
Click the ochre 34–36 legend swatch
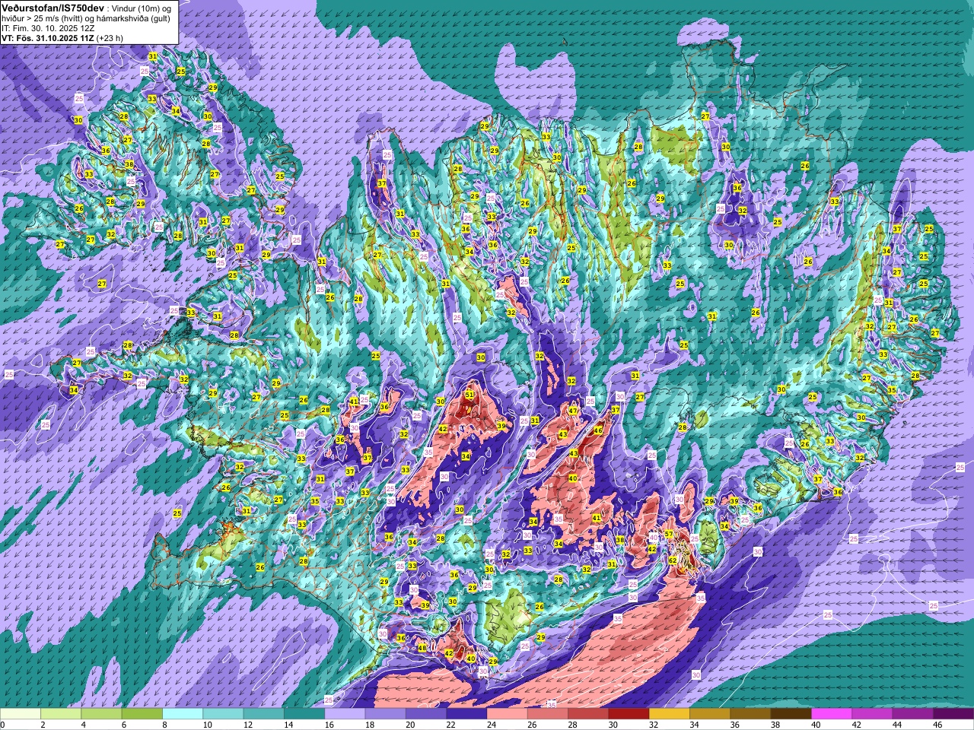tap(710, 714)
